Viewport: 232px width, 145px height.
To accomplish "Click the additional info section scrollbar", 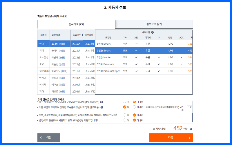I will tap(192, 117).
